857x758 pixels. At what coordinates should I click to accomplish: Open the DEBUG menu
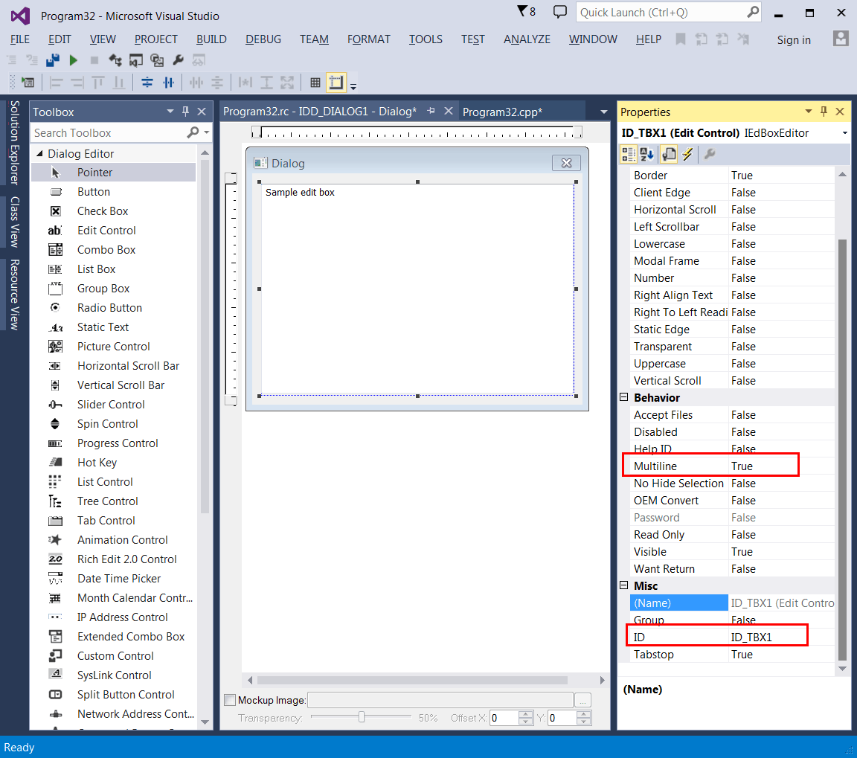263,39
